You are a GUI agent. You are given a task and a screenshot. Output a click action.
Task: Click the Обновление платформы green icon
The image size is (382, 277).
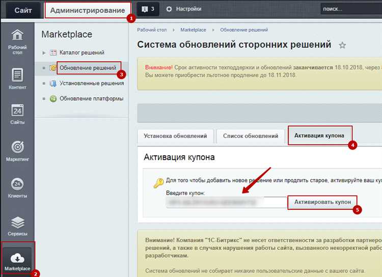pos(53,99)
